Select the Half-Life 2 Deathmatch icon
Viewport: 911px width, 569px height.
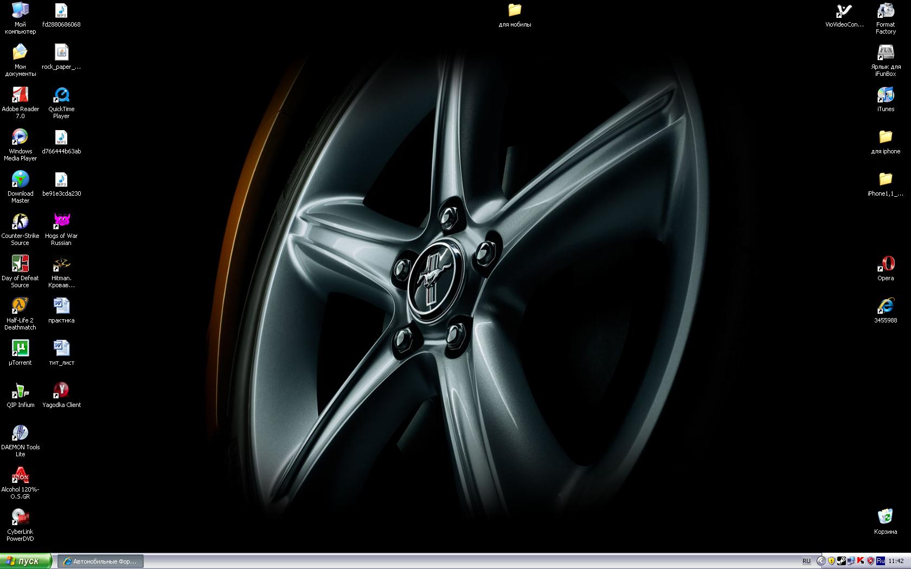[x=20, y=306]
